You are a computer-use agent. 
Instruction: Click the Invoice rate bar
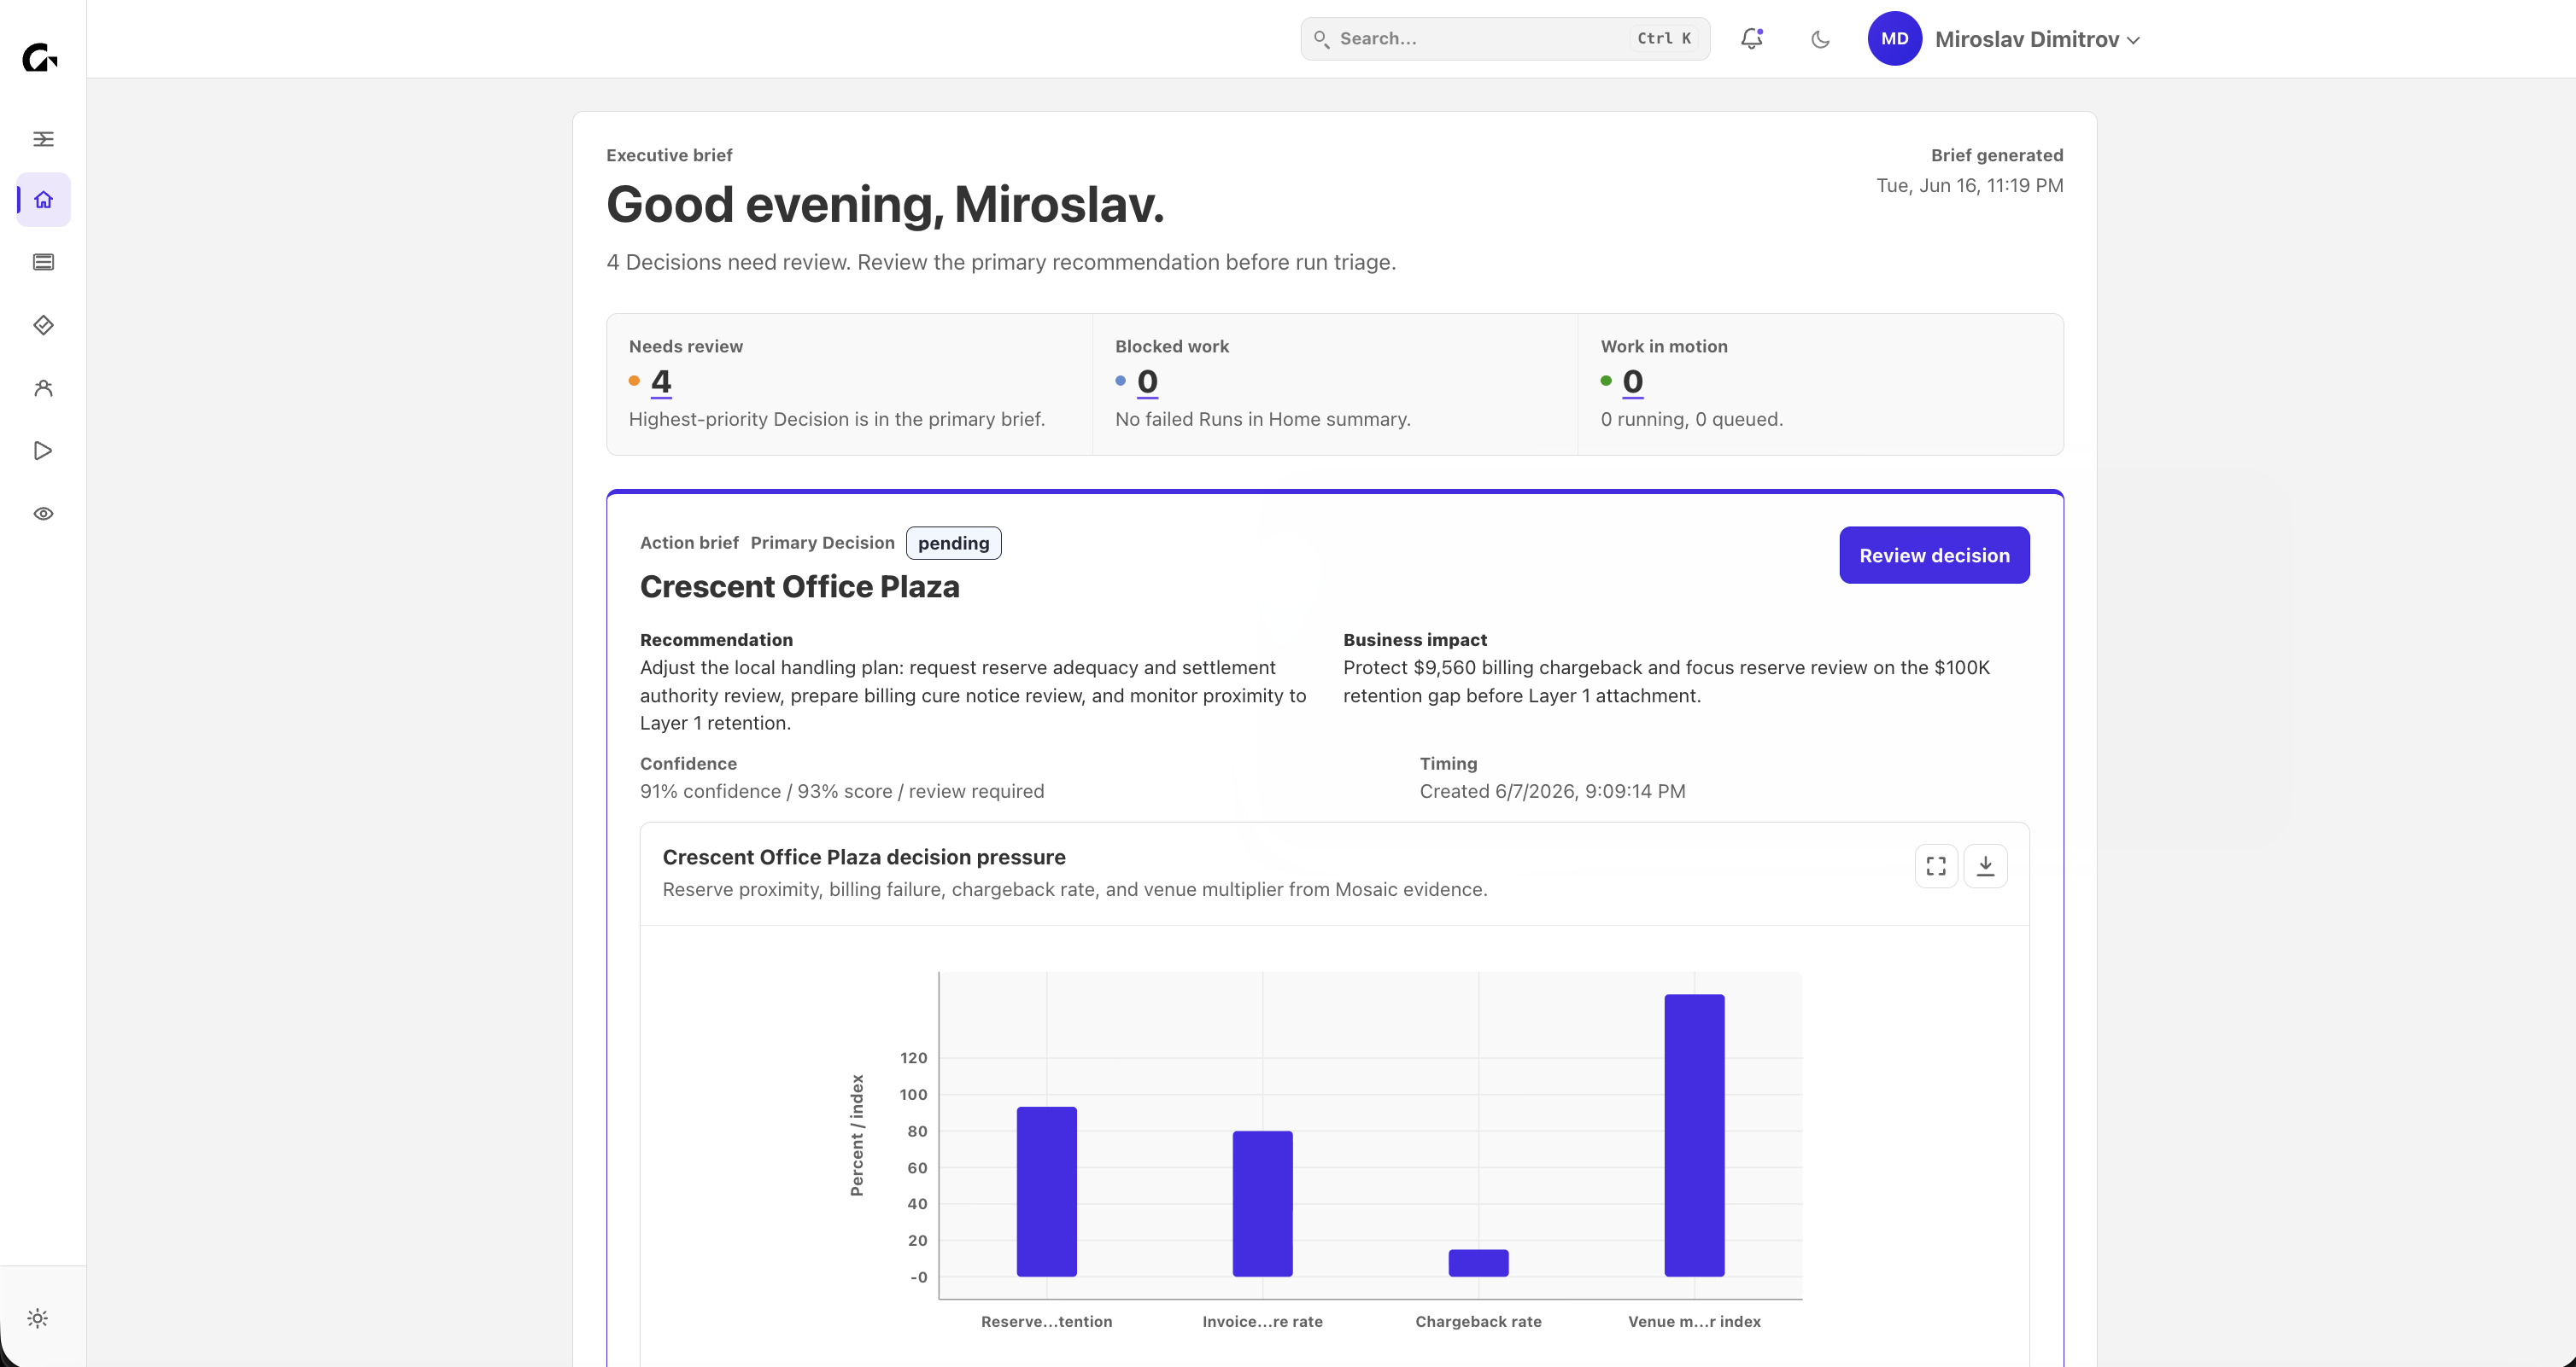[1262, 1203]
